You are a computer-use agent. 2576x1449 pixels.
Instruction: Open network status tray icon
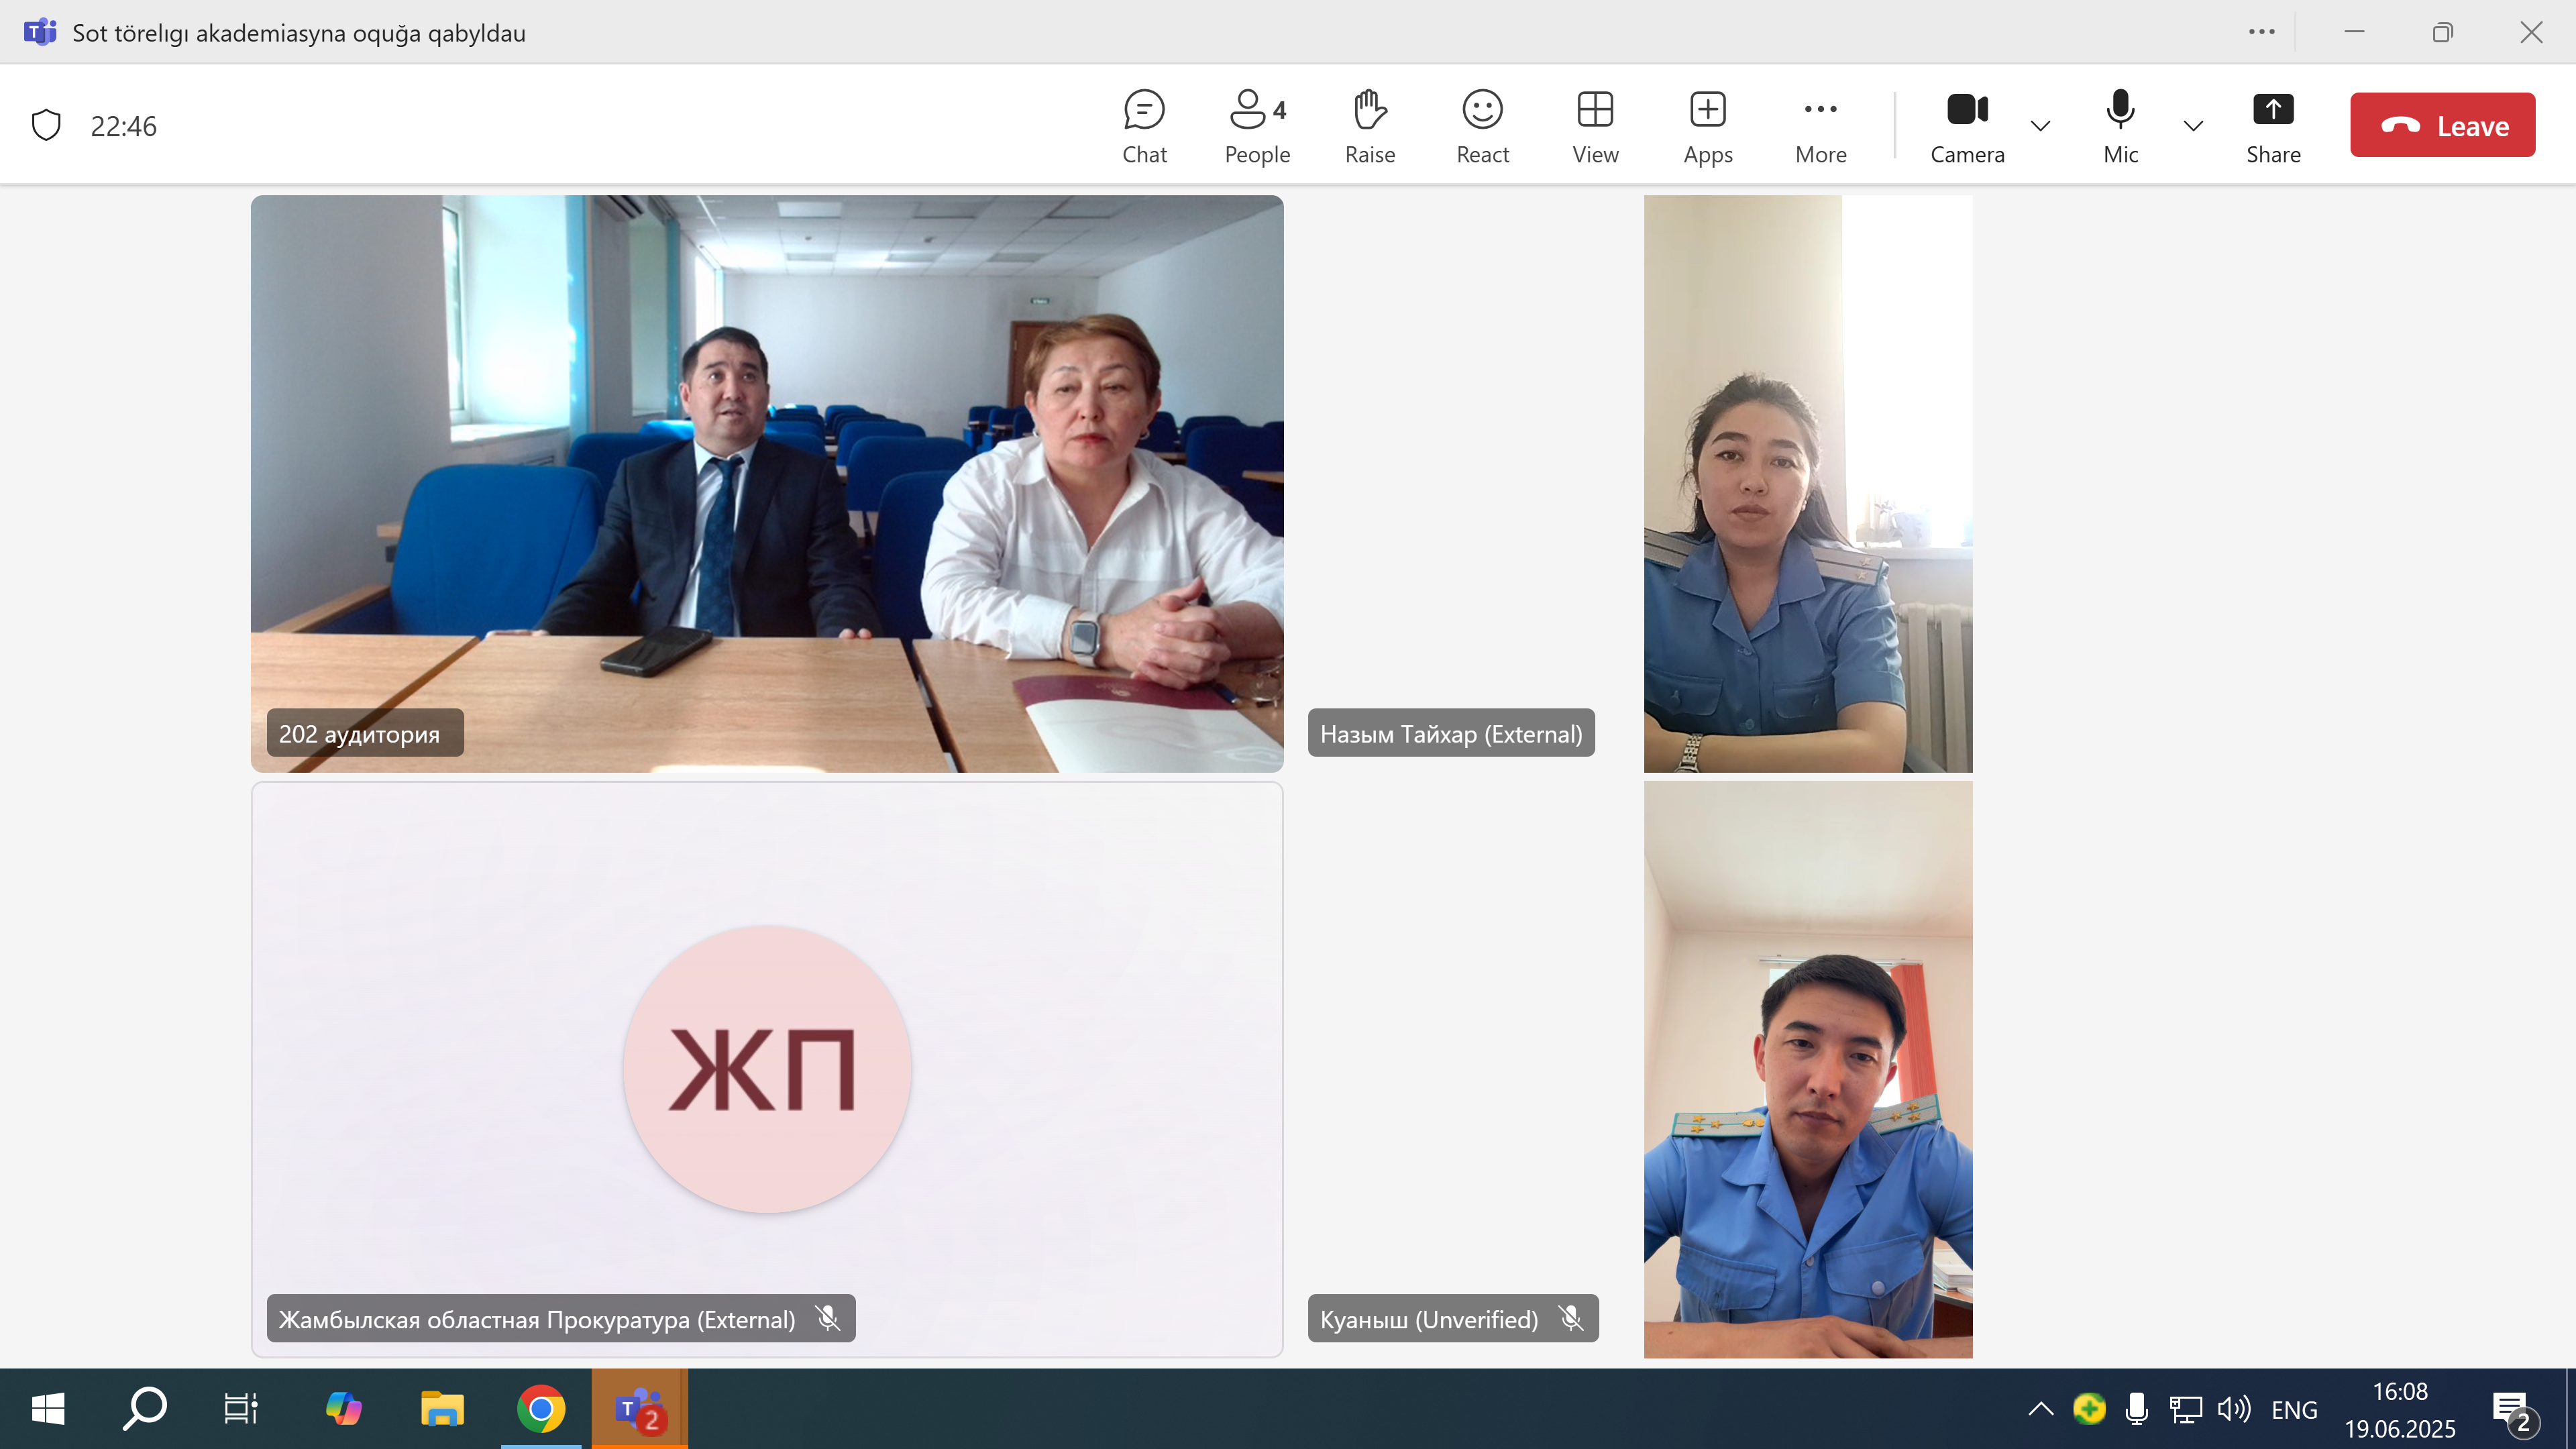(2185, 1409)
